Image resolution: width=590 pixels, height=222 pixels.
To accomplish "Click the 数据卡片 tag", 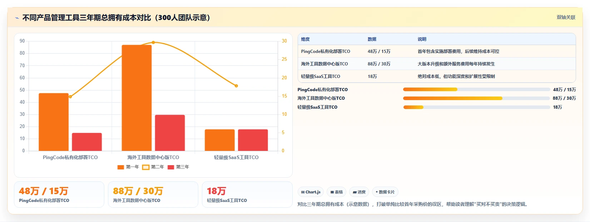I will coord(385,192).
